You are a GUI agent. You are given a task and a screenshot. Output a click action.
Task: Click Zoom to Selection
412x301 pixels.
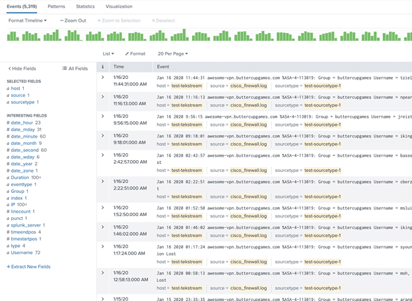point(119,20)
